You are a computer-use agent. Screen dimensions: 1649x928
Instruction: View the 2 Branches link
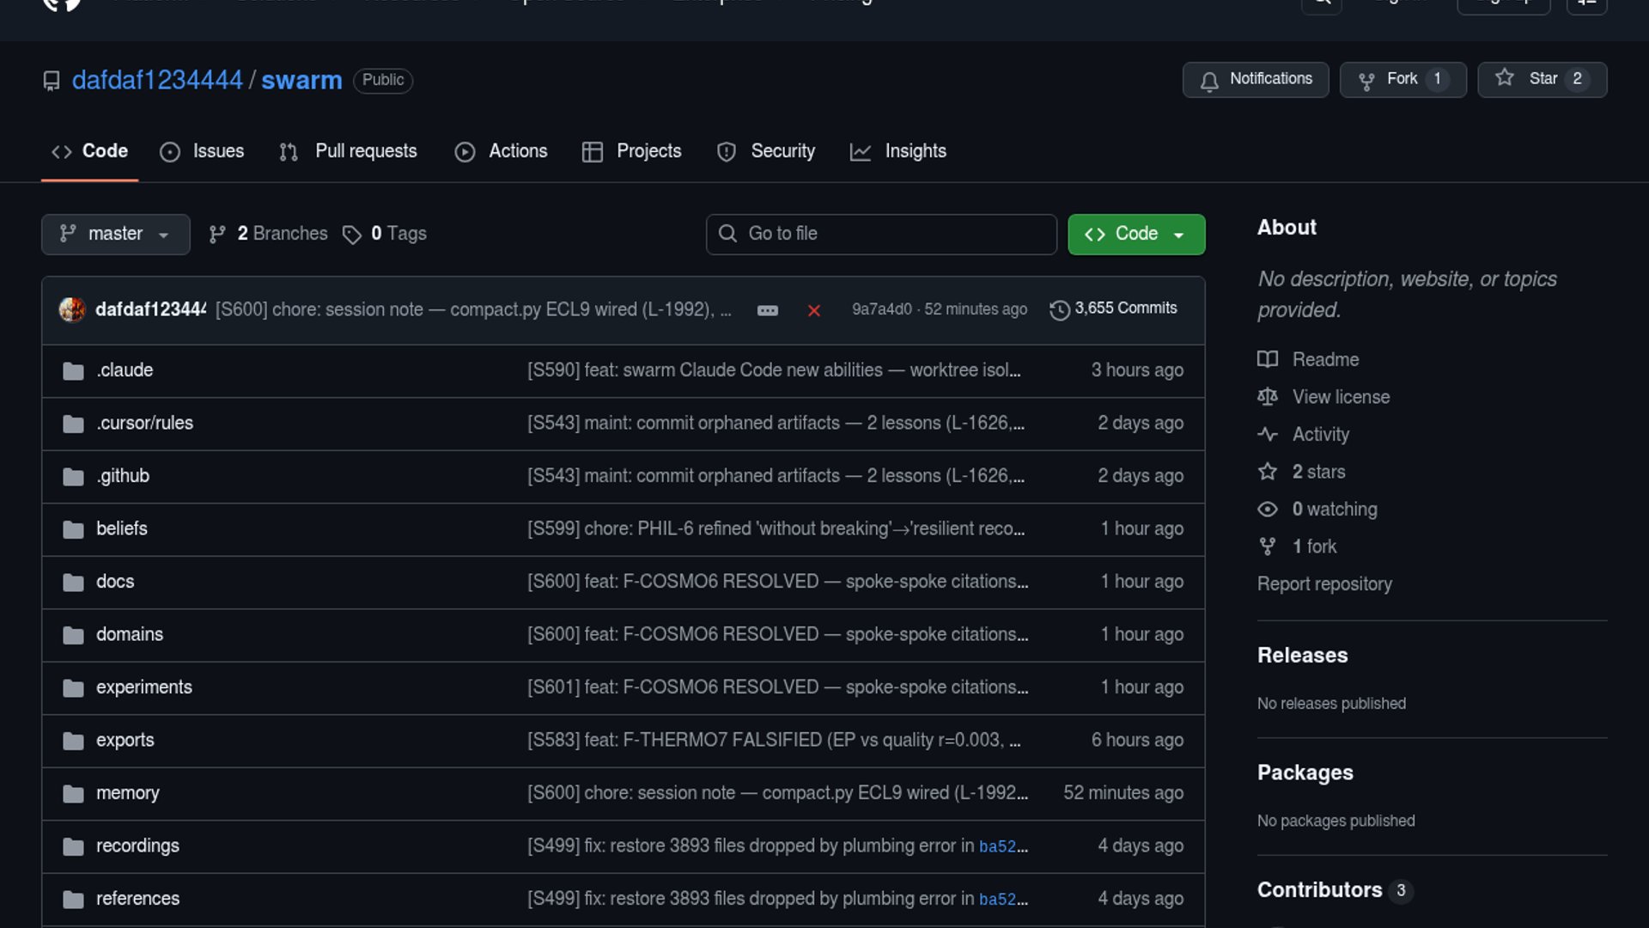268,234
